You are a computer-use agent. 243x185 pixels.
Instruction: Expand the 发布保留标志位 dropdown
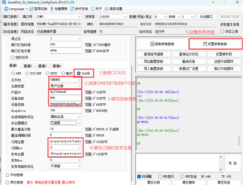tap(79, 166)
